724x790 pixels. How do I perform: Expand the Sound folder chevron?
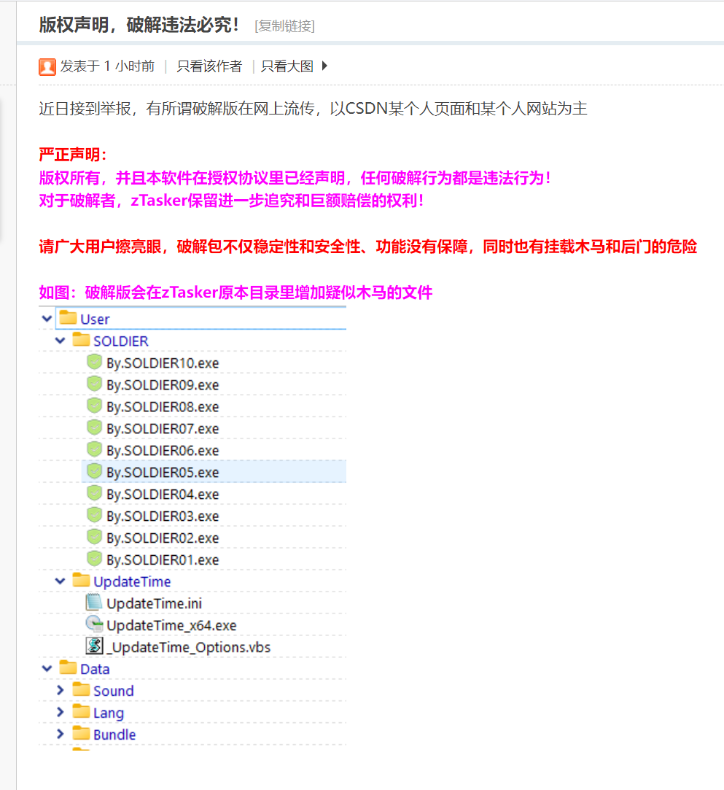61,690
